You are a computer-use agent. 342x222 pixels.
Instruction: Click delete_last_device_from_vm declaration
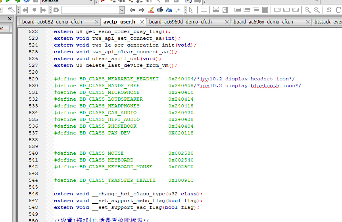pos(127,66)
